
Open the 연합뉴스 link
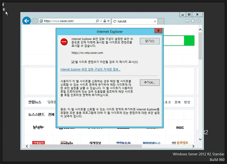[35, 102]
